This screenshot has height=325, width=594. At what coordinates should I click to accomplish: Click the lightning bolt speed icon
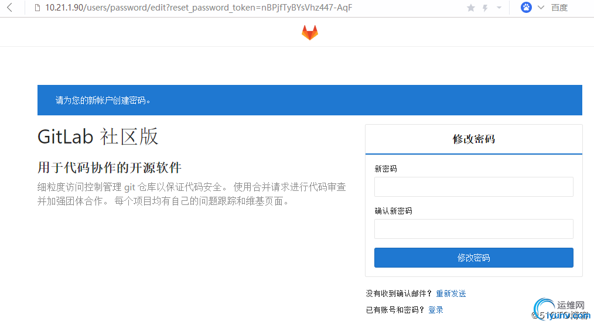(485, 8)
